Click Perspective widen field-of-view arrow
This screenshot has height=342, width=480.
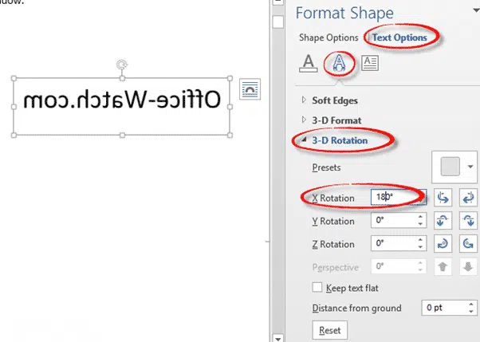pos(468,267)
